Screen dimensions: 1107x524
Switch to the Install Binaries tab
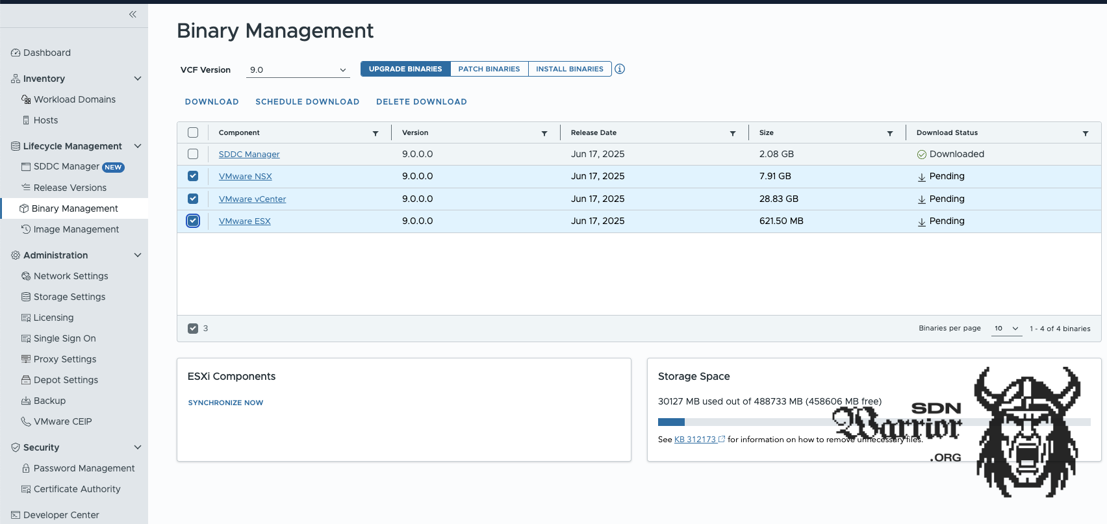point(570,69)
